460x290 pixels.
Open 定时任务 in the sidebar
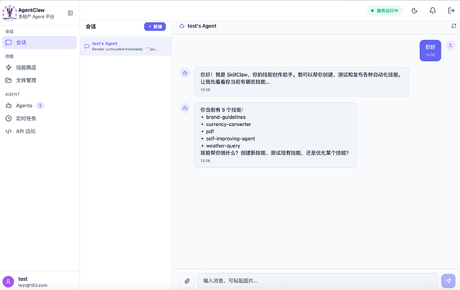pos(39,119)
